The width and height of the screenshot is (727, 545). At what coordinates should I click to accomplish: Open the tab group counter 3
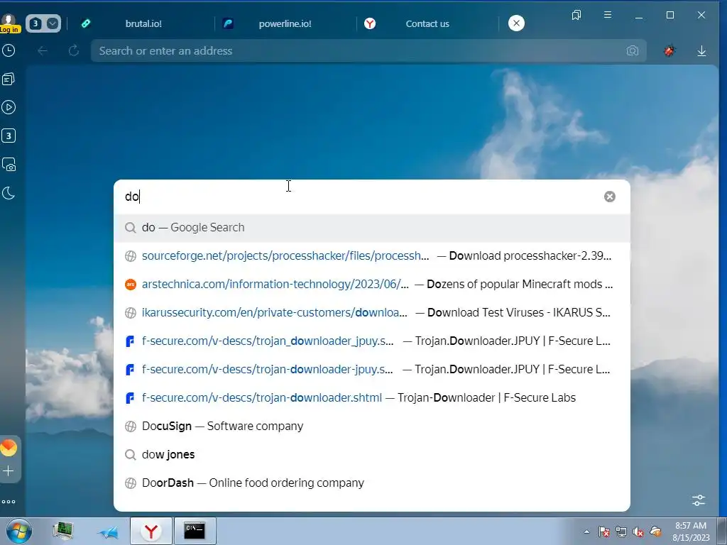(35, 23)
